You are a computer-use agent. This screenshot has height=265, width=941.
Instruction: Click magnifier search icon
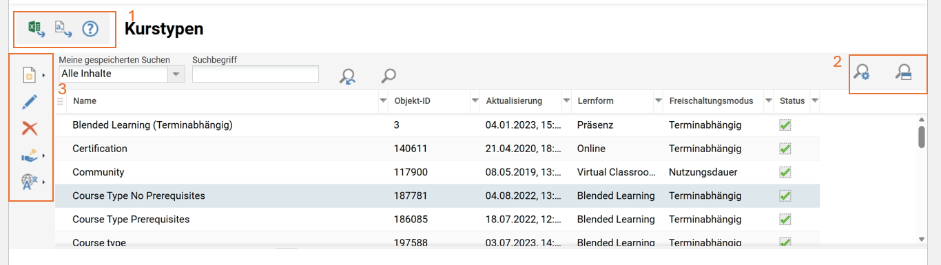click(389, 76)
